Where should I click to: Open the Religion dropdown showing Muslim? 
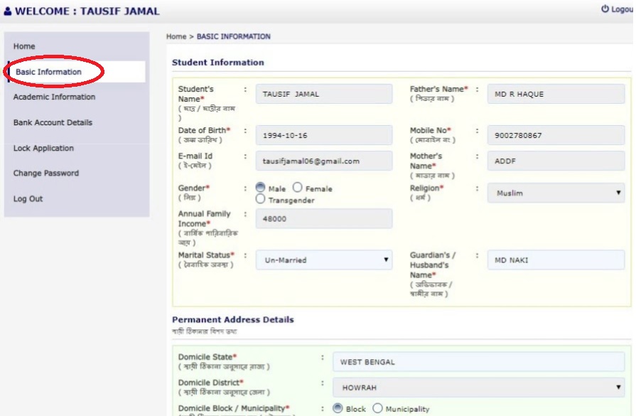556,193
